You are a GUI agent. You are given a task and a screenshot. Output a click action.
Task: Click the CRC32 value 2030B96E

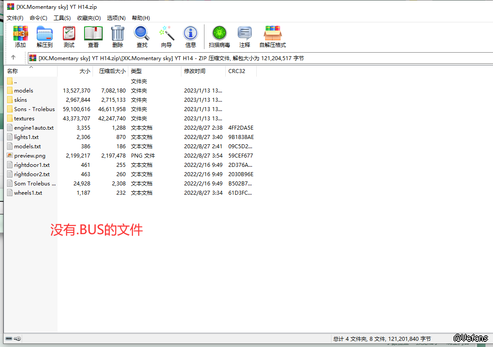coord(241,174)
